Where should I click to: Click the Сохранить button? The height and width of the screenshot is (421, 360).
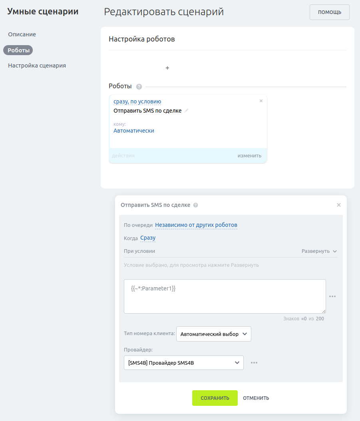(x=215, y=398)
